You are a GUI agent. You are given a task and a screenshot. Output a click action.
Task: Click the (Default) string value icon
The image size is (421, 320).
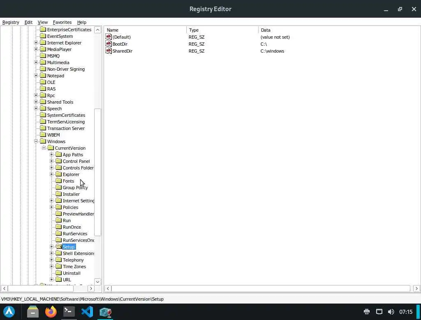(109, 37)
